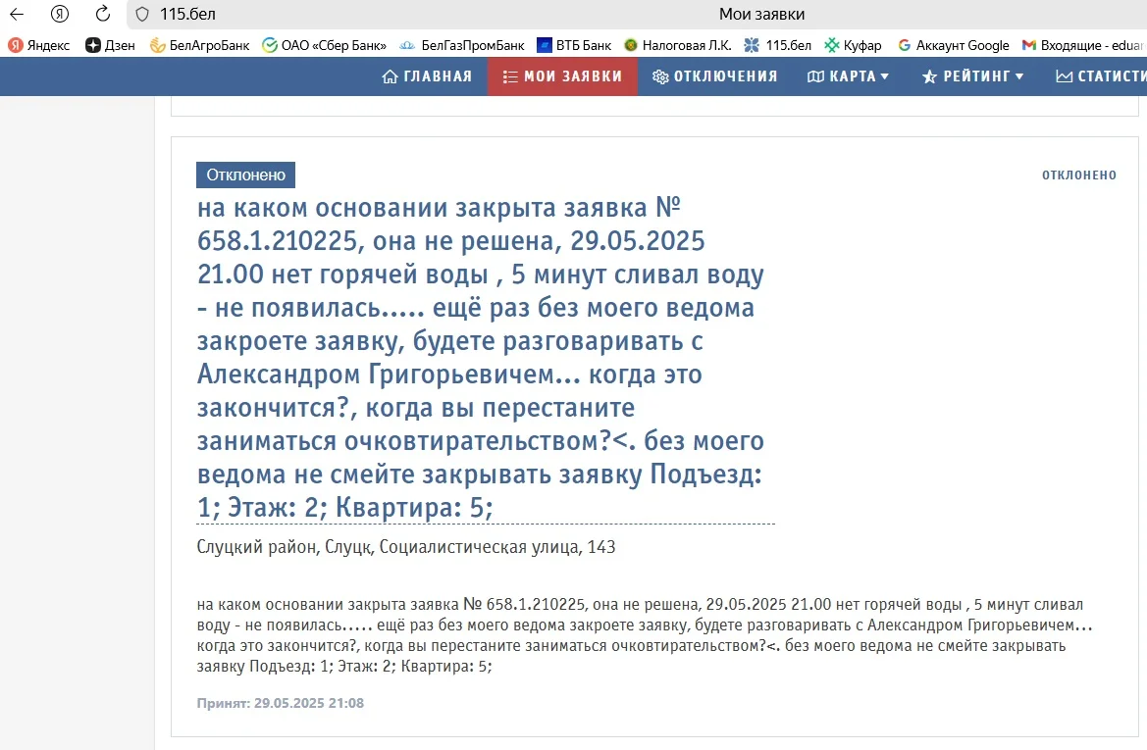Open the Дзен bookmark

coord(110,45)
